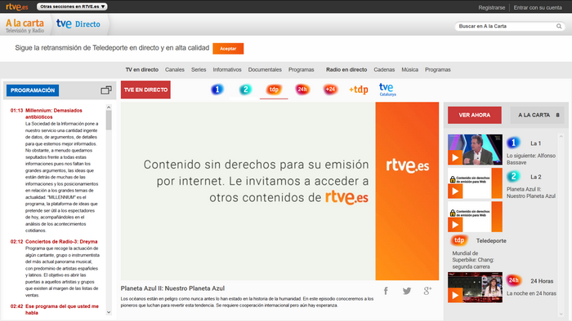572x321 pixels.
Task: Open the Cadenas menu item
Action: tap(384, 69)
